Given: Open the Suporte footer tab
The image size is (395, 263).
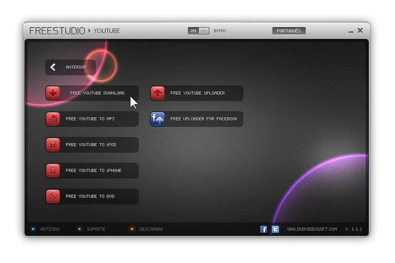Looking at the screenshot, I should tap(96, 229).
